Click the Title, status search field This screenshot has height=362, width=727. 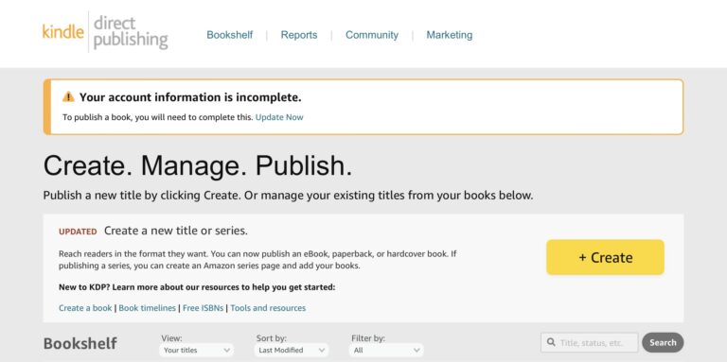tap(590, 342)
